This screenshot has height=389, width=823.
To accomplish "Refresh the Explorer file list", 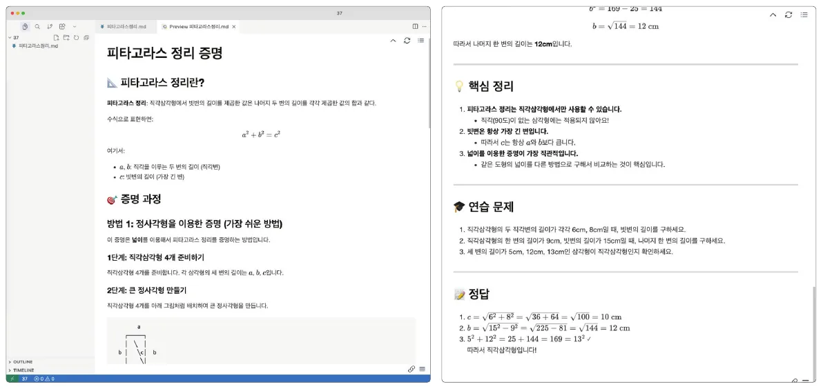I will pyautogui.click(x=76, y=38).
